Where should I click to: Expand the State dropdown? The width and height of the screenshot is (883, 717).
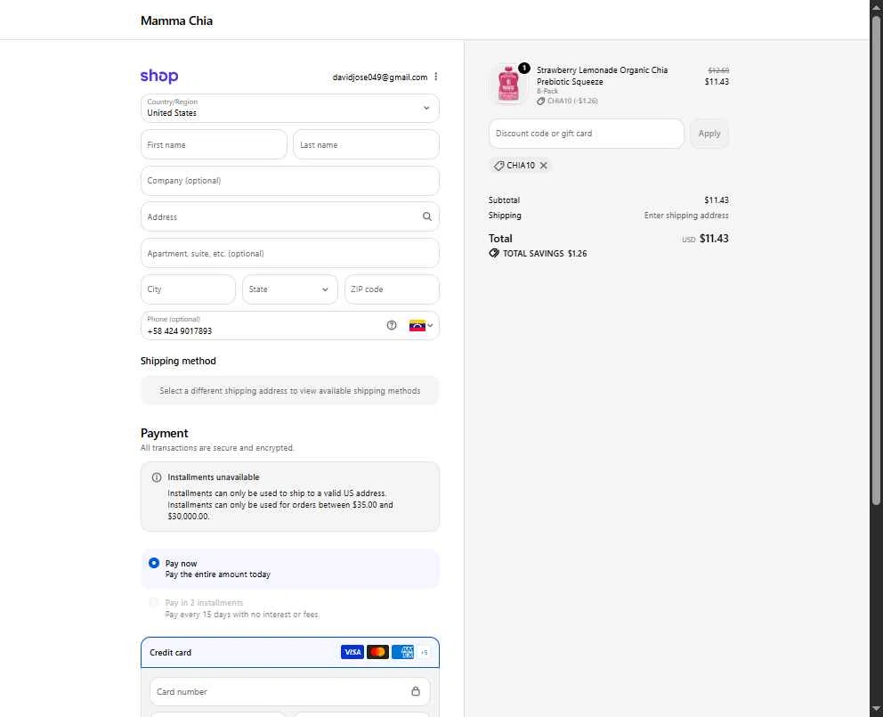click(290, 289)
